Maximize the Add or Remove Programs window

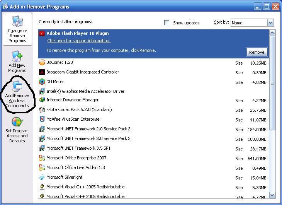267,7
